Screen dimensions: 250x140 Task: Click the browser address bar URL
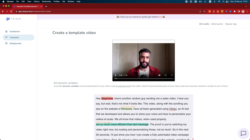click(x=34, y=11)
